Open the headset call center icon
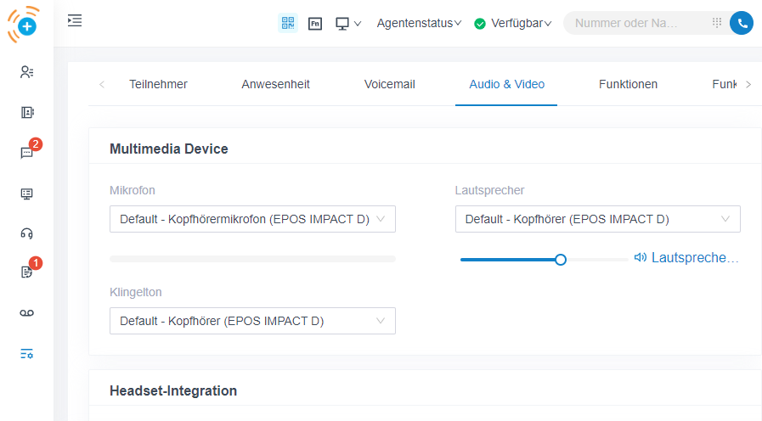The width and height of the screenshot is (762, 421). (26, 233)
